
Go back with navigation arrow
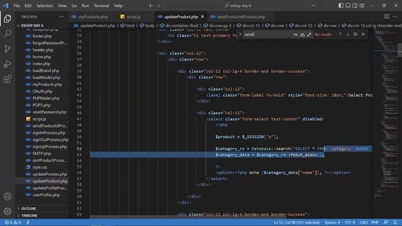151,6
